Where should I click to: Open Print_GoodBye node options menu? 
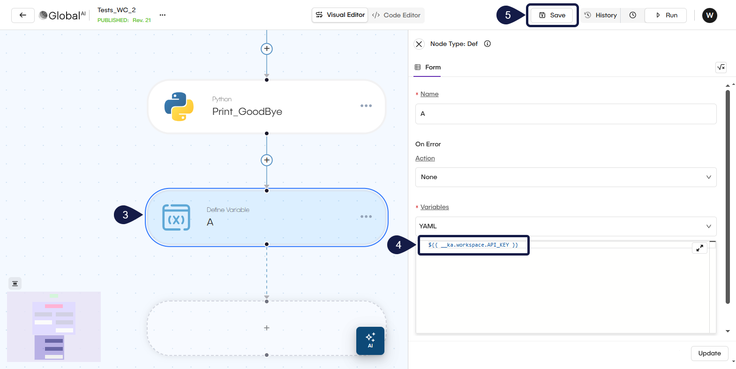click(x=366, y=106)
